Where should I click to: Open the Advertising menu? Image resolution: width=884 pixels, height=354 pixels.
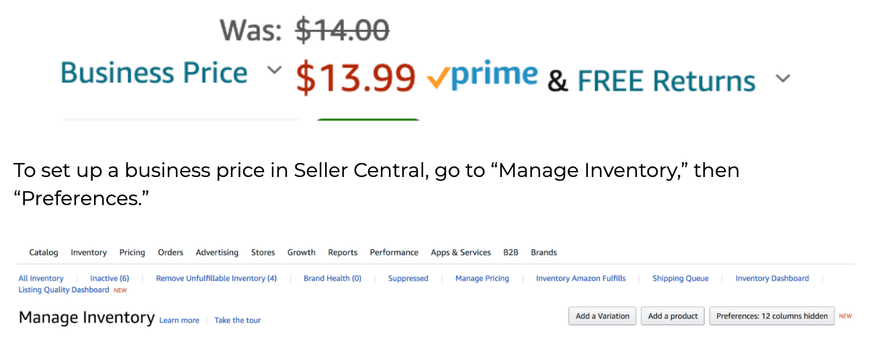click(x=217, y=253)
